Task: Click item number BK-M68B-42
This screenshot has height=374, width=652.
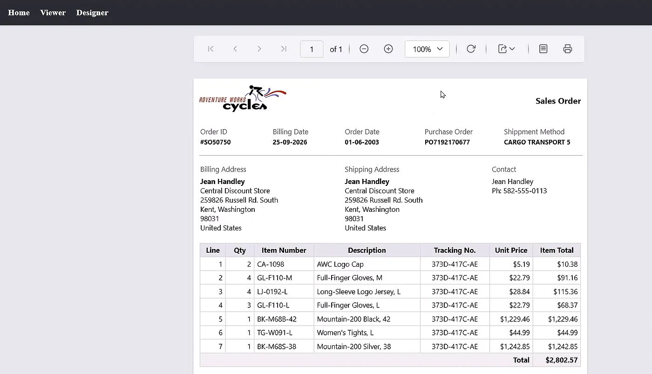Action: (x=277, y=319)
